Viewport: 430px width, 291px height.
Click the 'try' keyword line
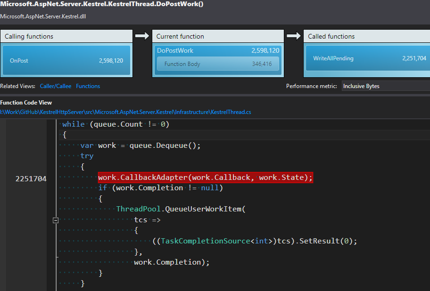click(87, 156)
